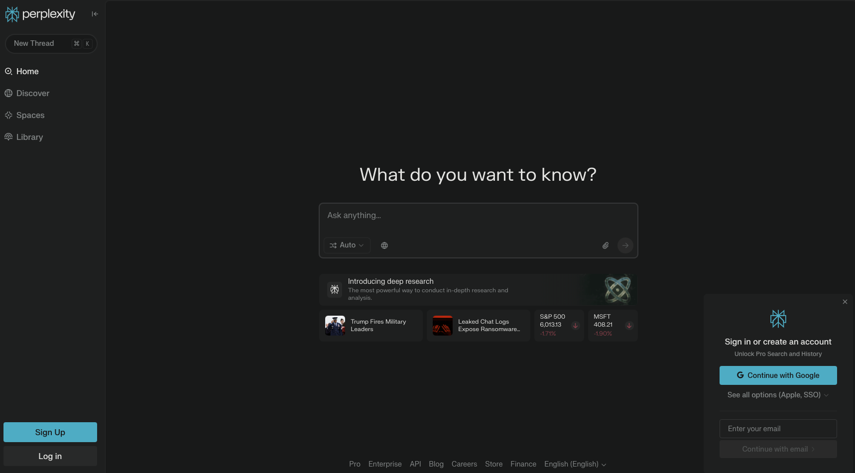Click the 'What do you want to know?' heading
Image resolution: width=855 pixels, height=473 pixels.
click(x=478, y=175)
